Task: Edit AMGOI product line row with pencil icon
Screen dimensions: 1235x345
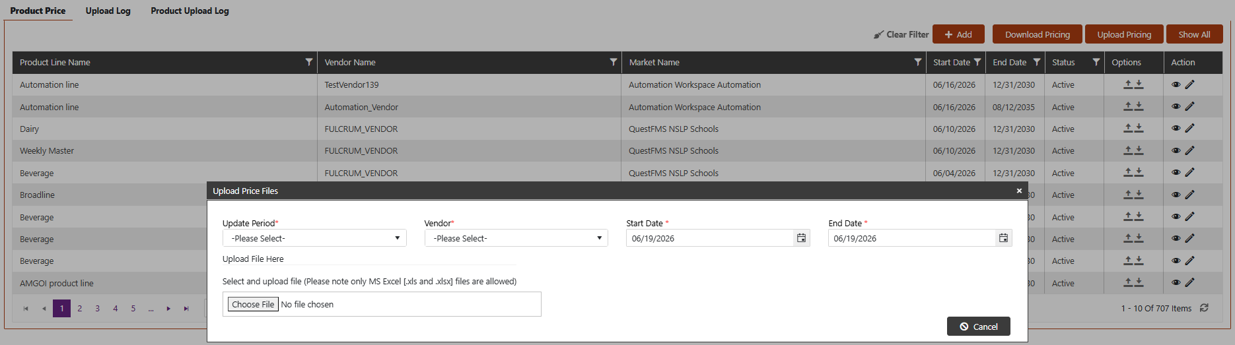Action: tap(1189, 282)
